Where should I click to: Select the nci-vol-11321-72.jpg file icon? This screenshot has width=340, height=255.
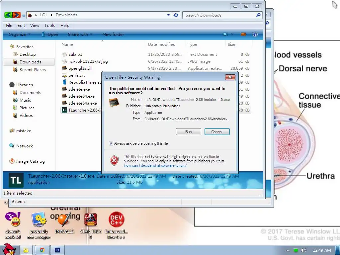[x=64, y=61]
